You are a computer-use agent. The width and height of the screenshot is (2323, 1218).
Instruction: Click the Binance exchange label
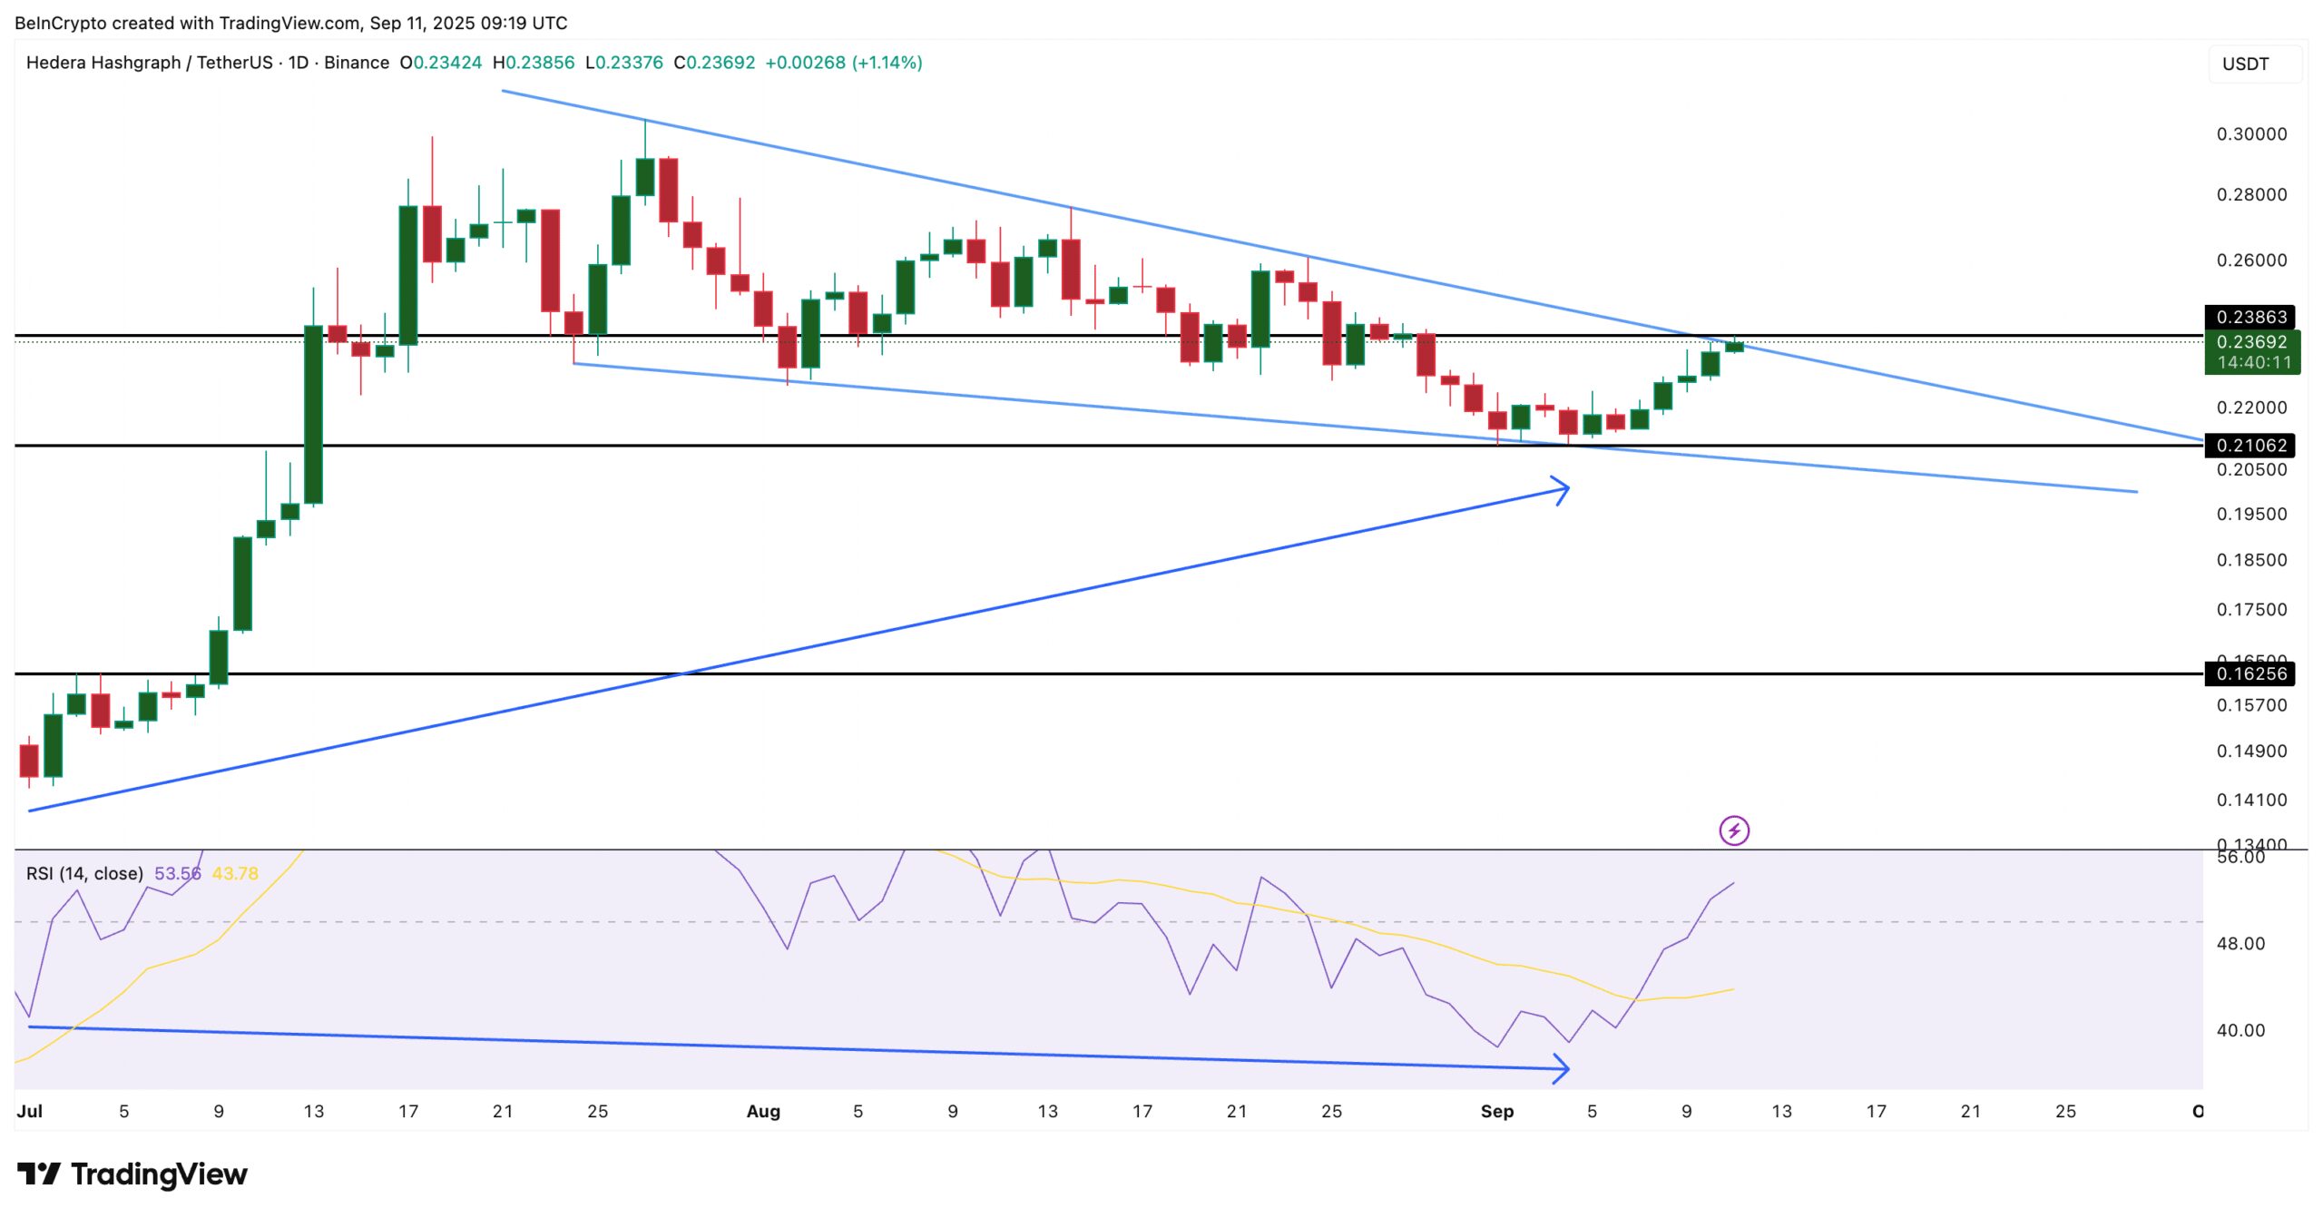tap(358, 64)
